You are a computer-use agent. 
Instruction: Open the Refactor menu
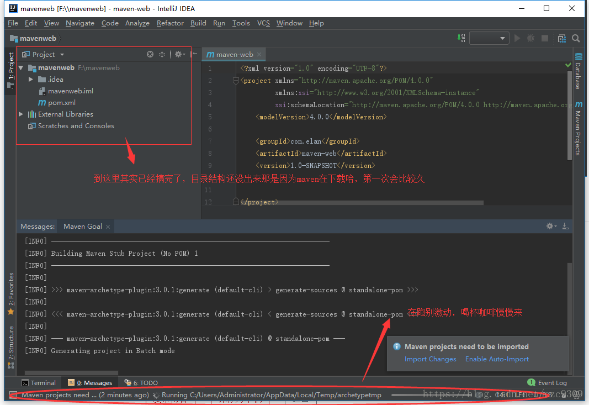[170, 23]
